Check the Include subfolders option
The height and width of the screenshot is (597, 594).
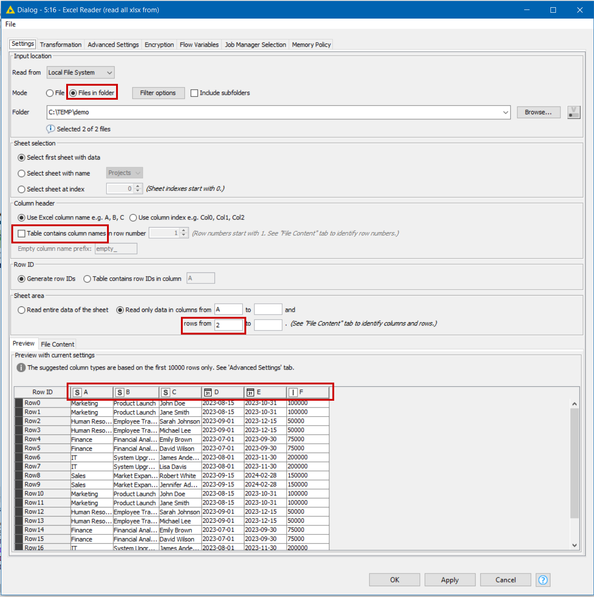coord(195,93)
